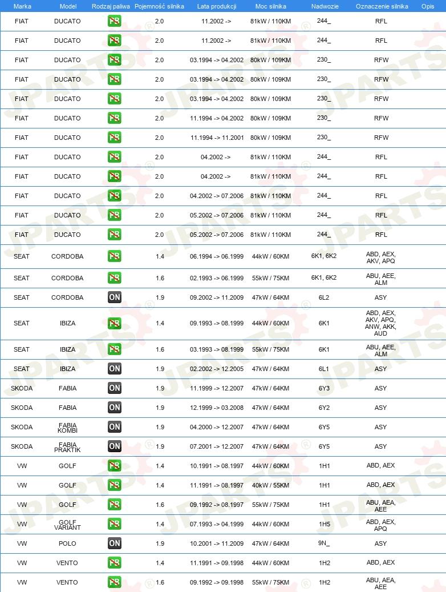Select the 1H5 body code cell
The image size is (446, 592).
tap(324, 524)
